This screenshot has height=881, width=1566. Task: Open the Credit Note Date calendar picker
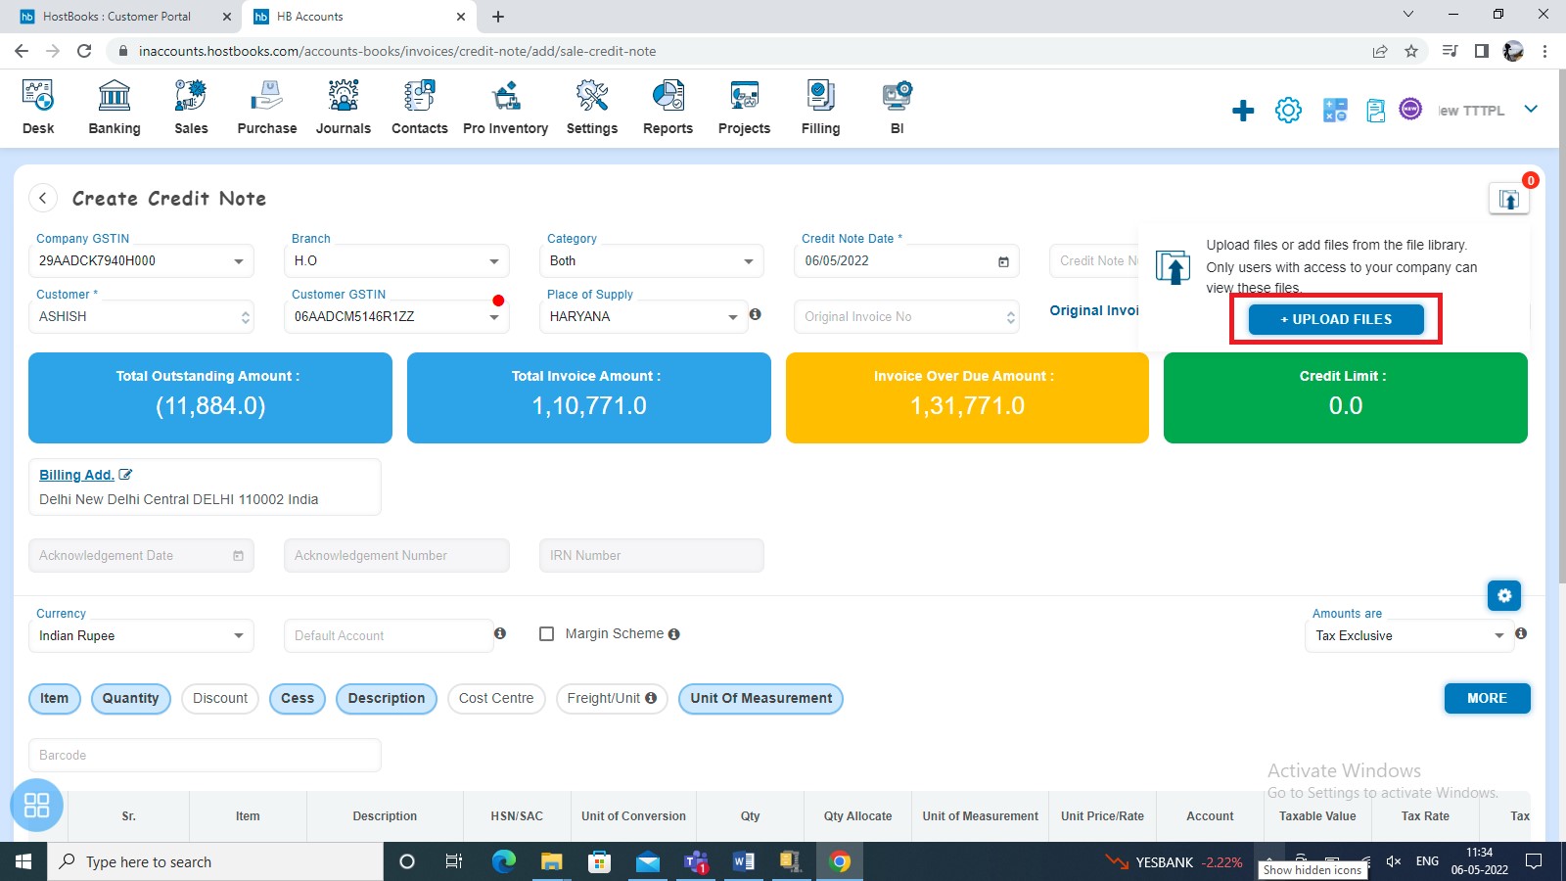[1003, 261]
